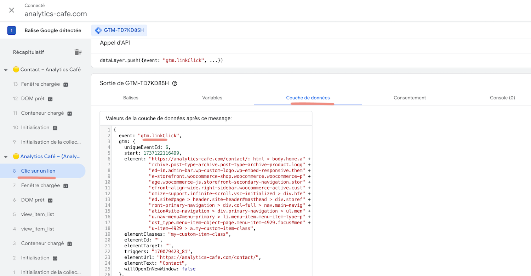Select event 8 Clic sur un lien
The width and height of the screenshot is (531, 276).
[x=42, y=171]
